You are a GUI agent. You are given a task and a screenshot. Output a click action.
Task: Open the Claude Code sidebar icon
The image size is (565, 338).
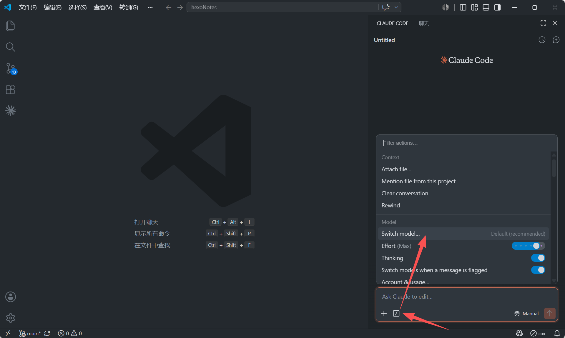(11, 111)
